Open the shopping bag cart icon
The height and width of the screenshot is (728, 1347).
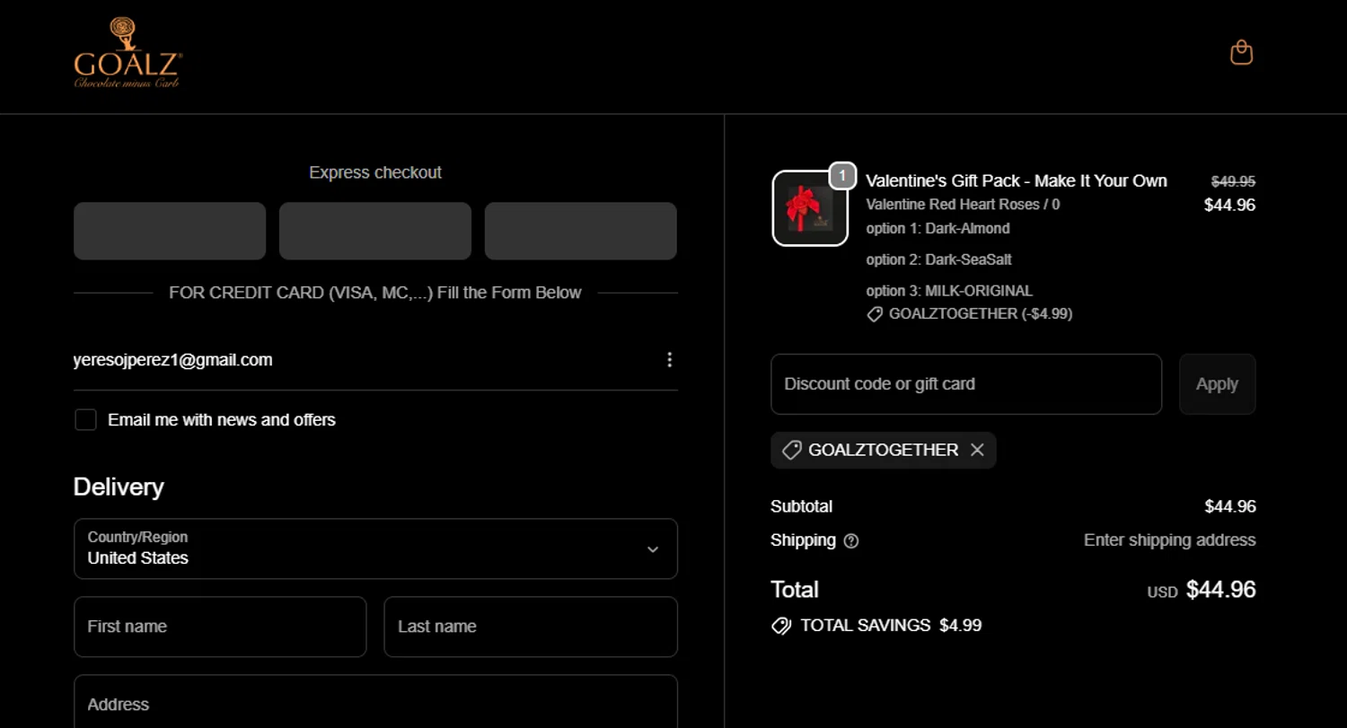(x=1241, y=53)
